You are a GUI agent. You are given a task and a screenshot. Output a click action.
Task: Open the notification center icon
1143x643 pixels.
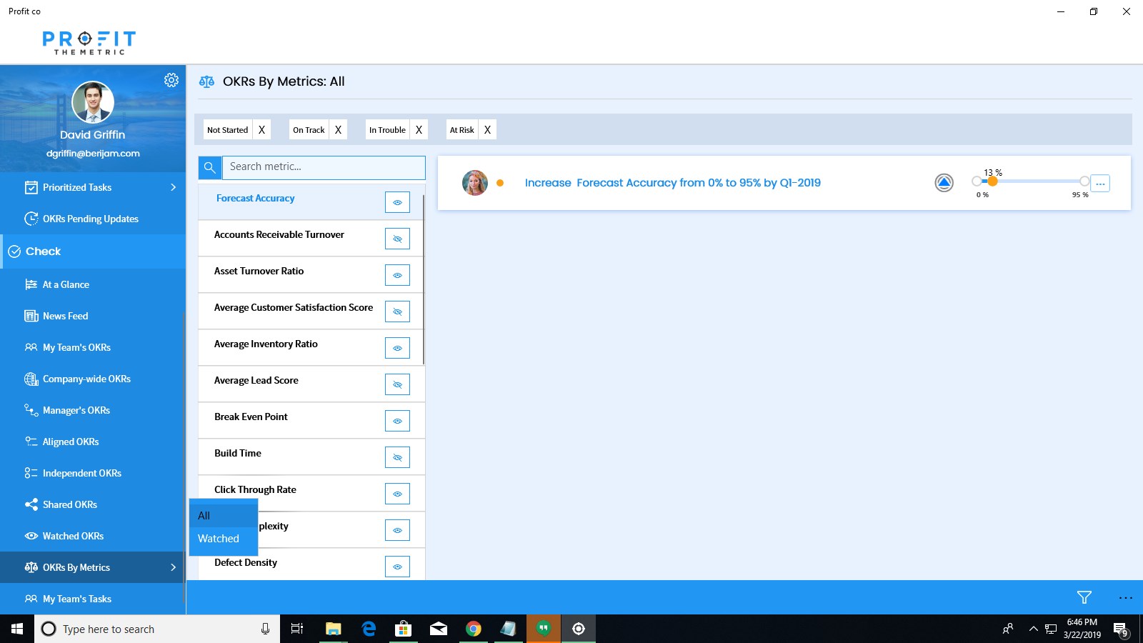click(x=1120, y=629)
